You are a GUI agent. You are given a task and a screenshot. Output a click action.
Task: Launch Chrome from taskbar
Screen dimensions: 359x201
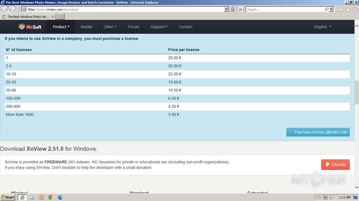[51, 197]
